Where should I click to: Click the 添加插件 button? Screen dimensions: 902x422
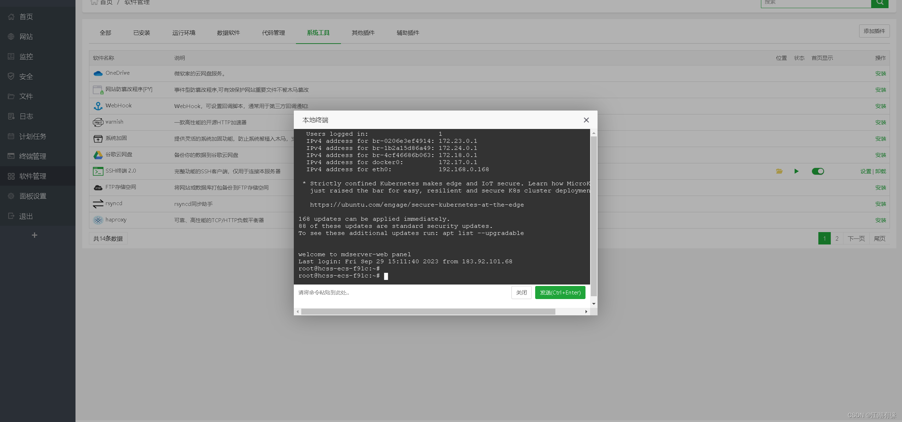pyautogui.click(x=874, y=31)
